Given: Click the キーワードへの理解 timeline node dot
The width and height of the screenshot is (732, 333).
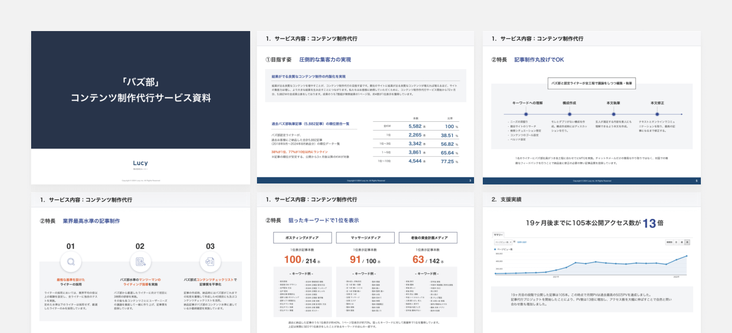Looking at the screenshot, I should [x=526, y=114].
